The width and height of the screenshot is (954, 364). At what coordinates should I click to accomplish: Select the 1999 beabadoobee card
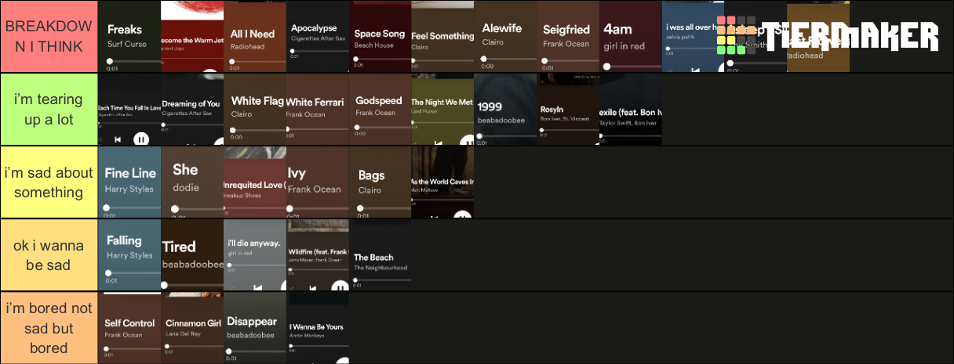tap(506, 109)
